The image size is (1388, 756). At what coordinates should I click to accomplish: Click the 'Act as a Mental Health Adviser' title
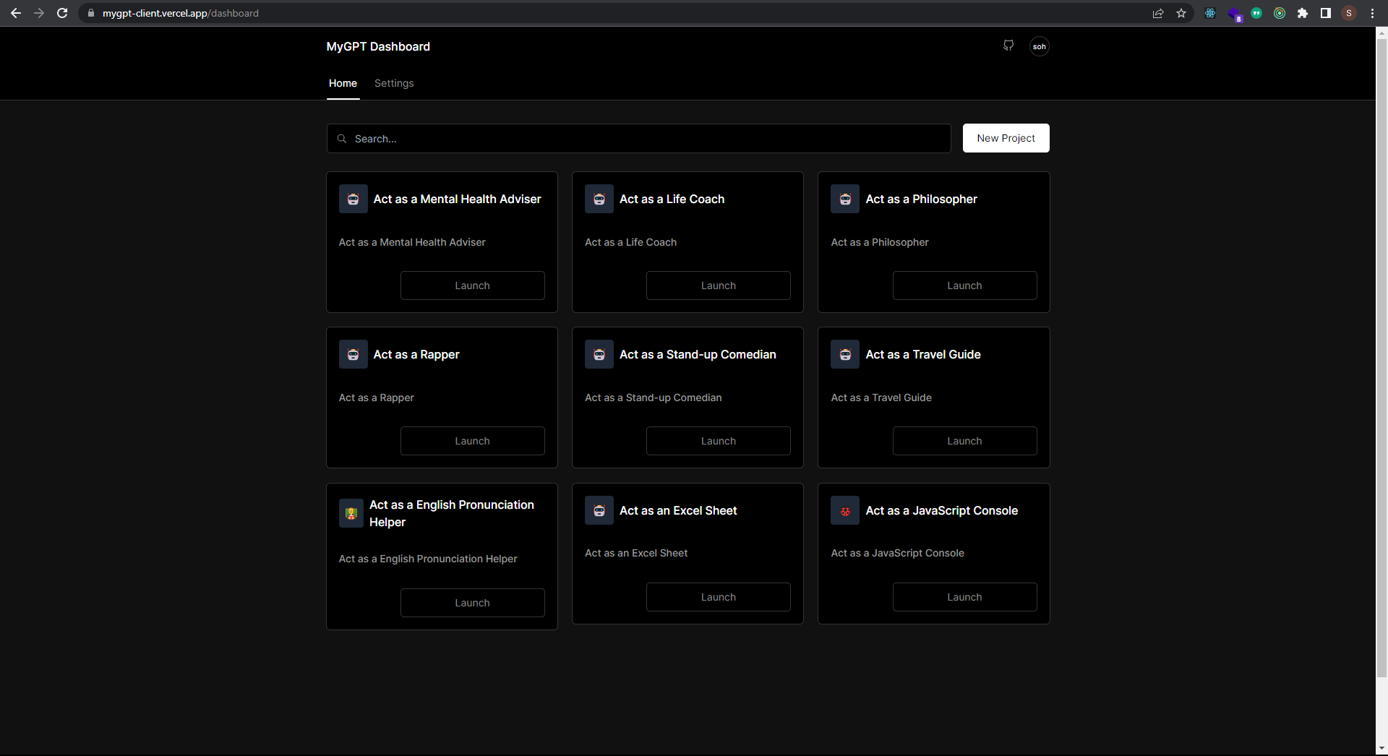point(457,199)
